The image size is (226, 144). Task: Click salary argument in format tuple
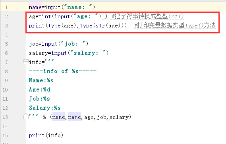(x=119, y=117)
